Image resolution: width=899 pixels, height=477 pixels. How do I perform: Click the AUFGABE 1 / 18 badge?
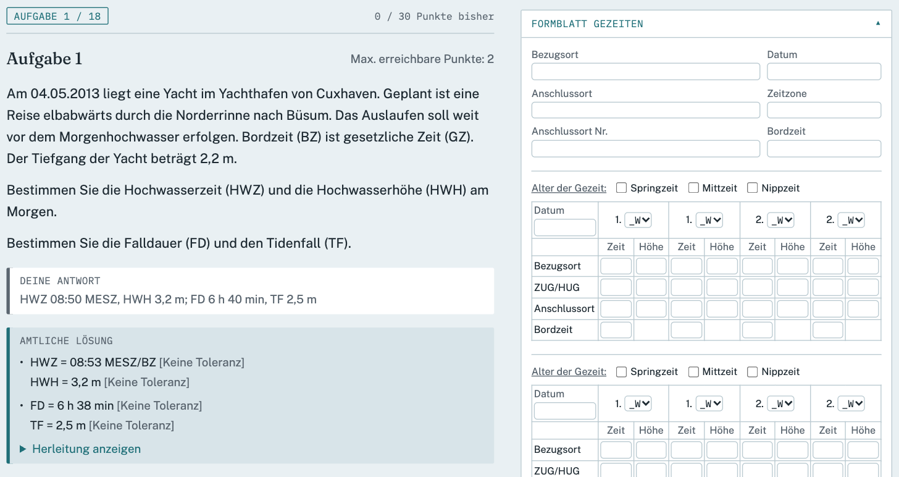pyautogui.click(x=57, y=16)
